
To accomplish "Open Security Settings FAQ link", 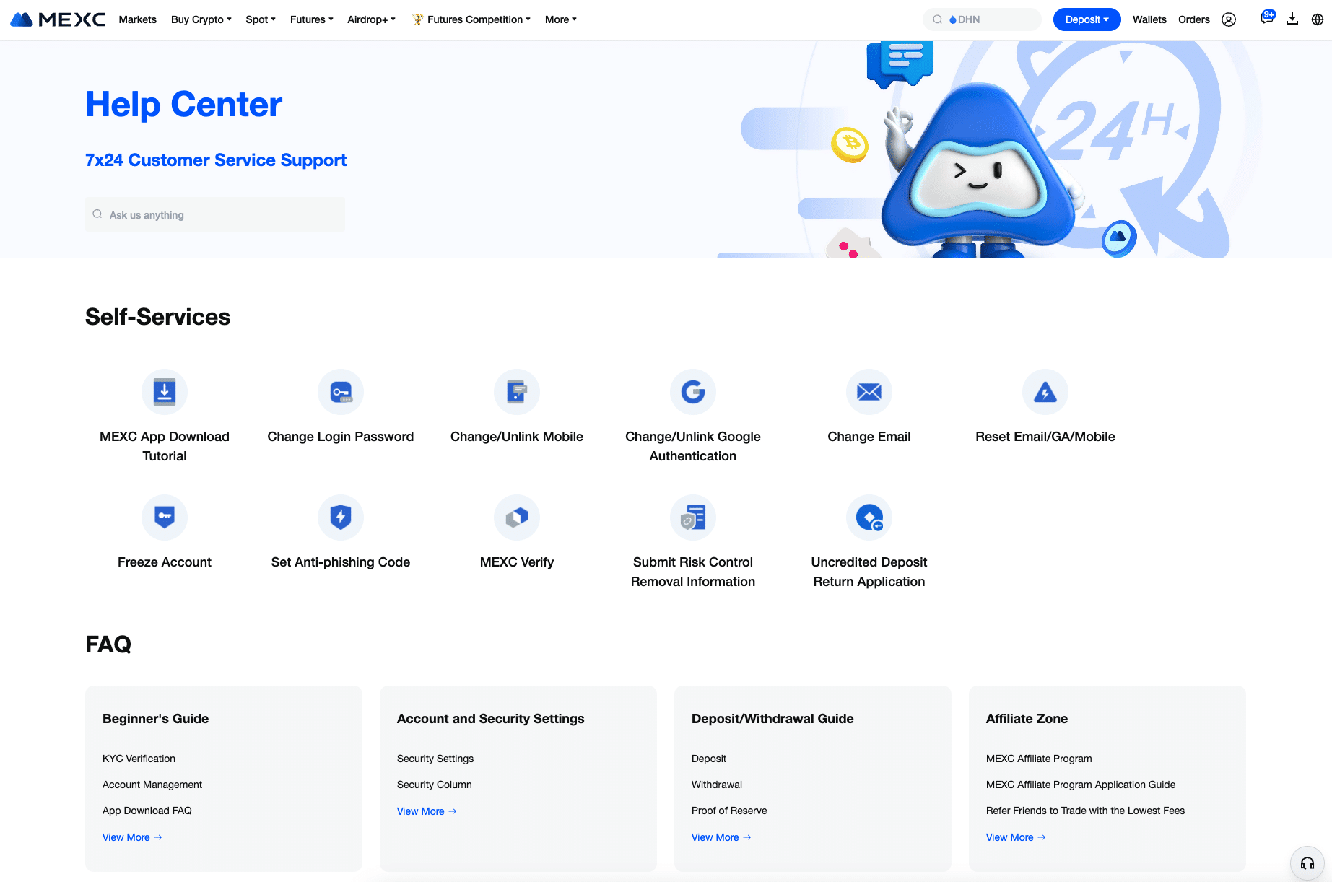I will pyautogui.click(x=435, y=759).
